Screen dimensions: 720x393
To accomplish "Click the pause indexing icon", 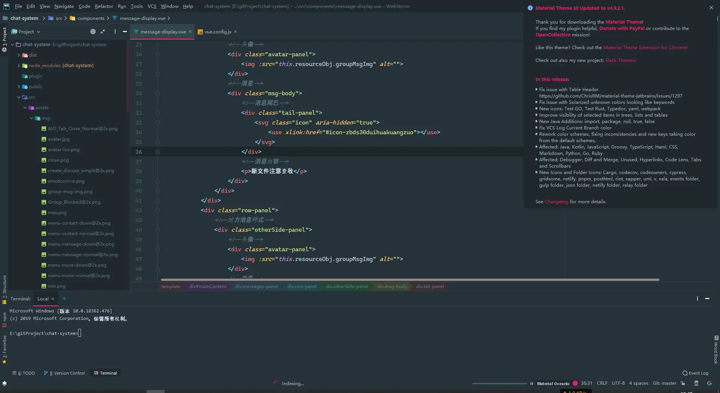I will tap(531, 383).
